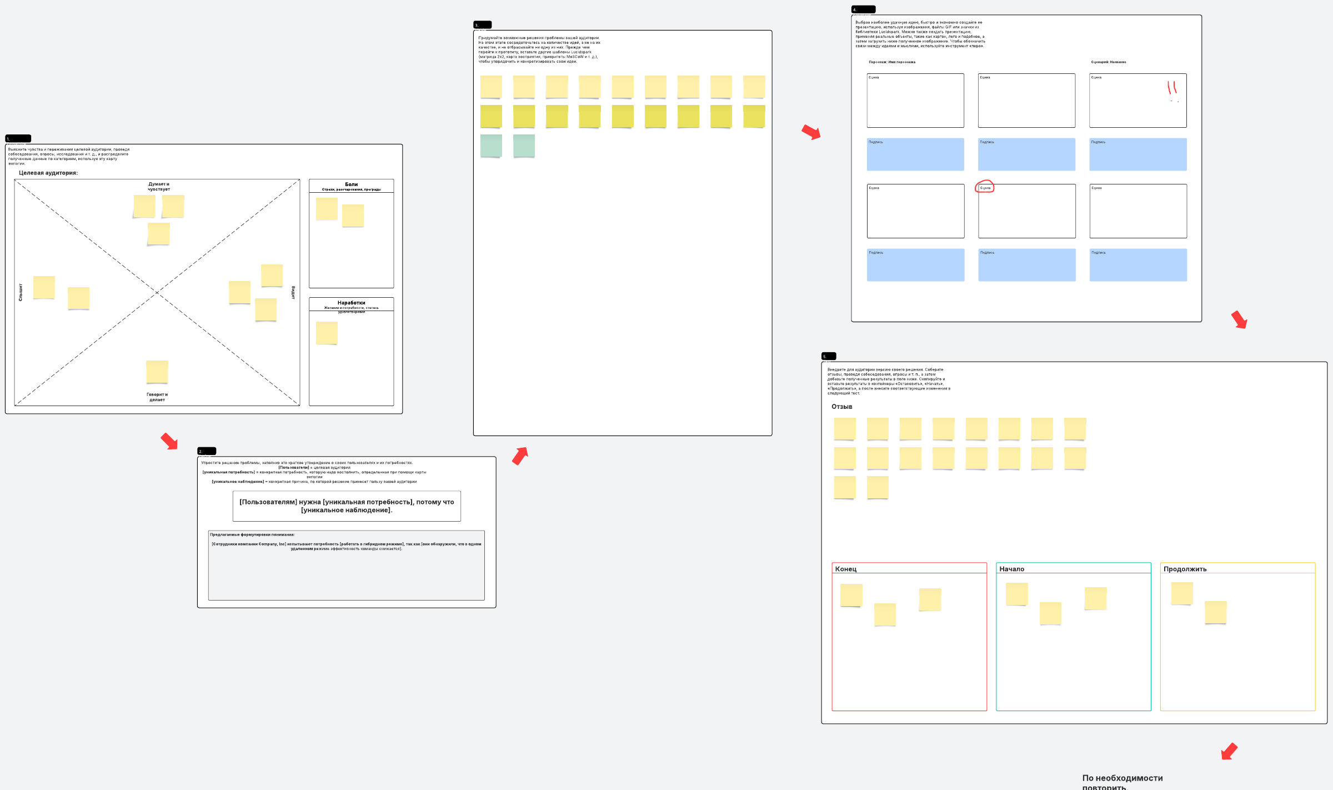
Task: Select the 'Продолжить' container header
Action: [1185, 569]
